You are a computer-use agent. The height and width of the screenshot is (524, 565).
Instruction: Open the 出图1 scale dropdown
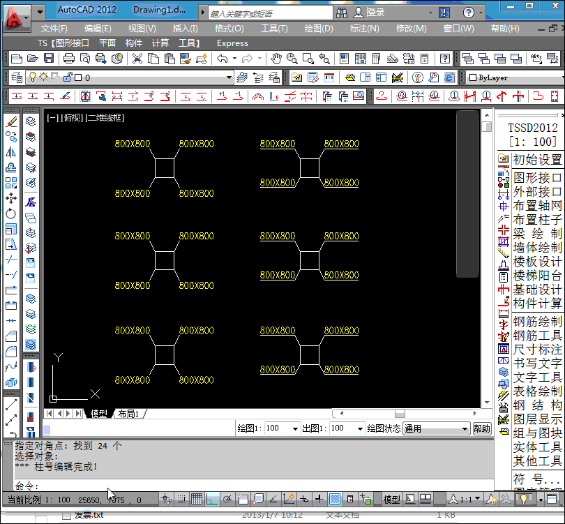point(360,428)
